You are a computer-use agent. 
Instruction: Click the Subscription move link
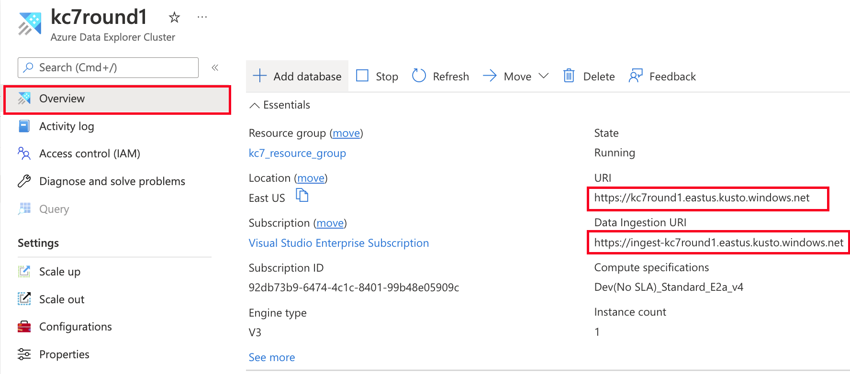tap(330, 223)
